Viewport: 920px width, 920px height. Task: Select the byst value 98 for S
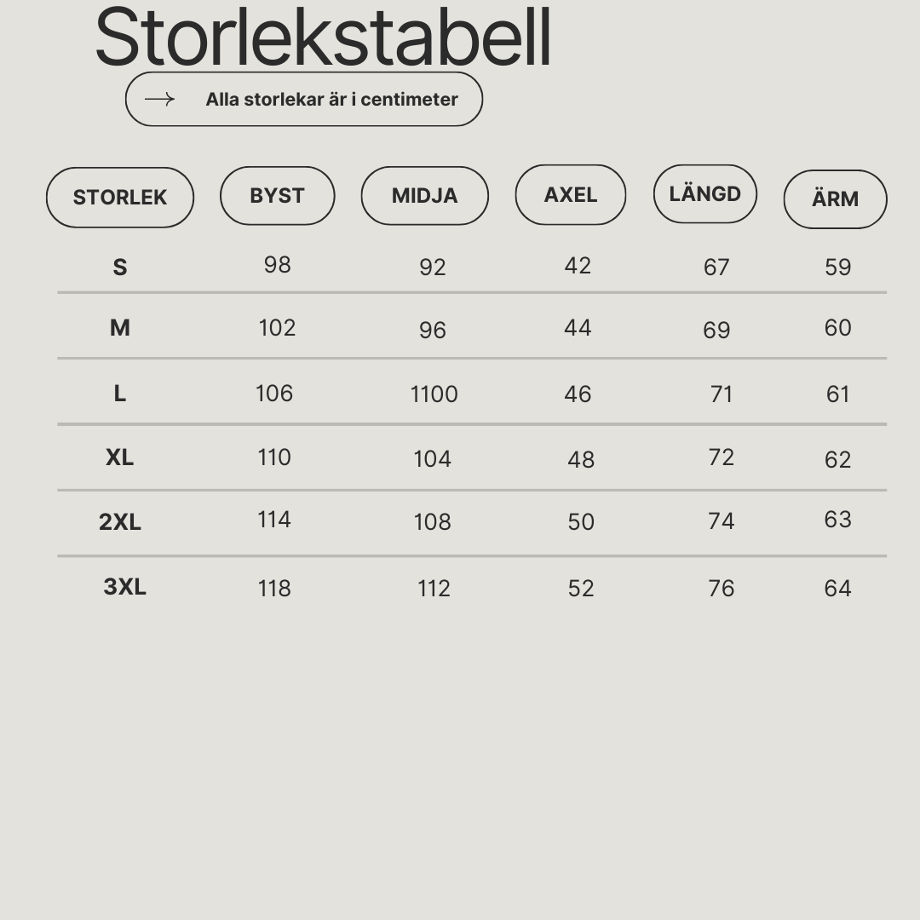click(277, 265)
